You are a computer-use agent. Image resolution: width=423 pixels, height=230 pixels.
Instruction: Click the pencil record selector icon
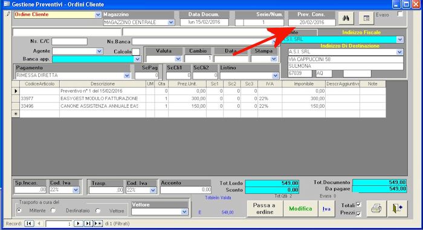(x=8, y=14)
